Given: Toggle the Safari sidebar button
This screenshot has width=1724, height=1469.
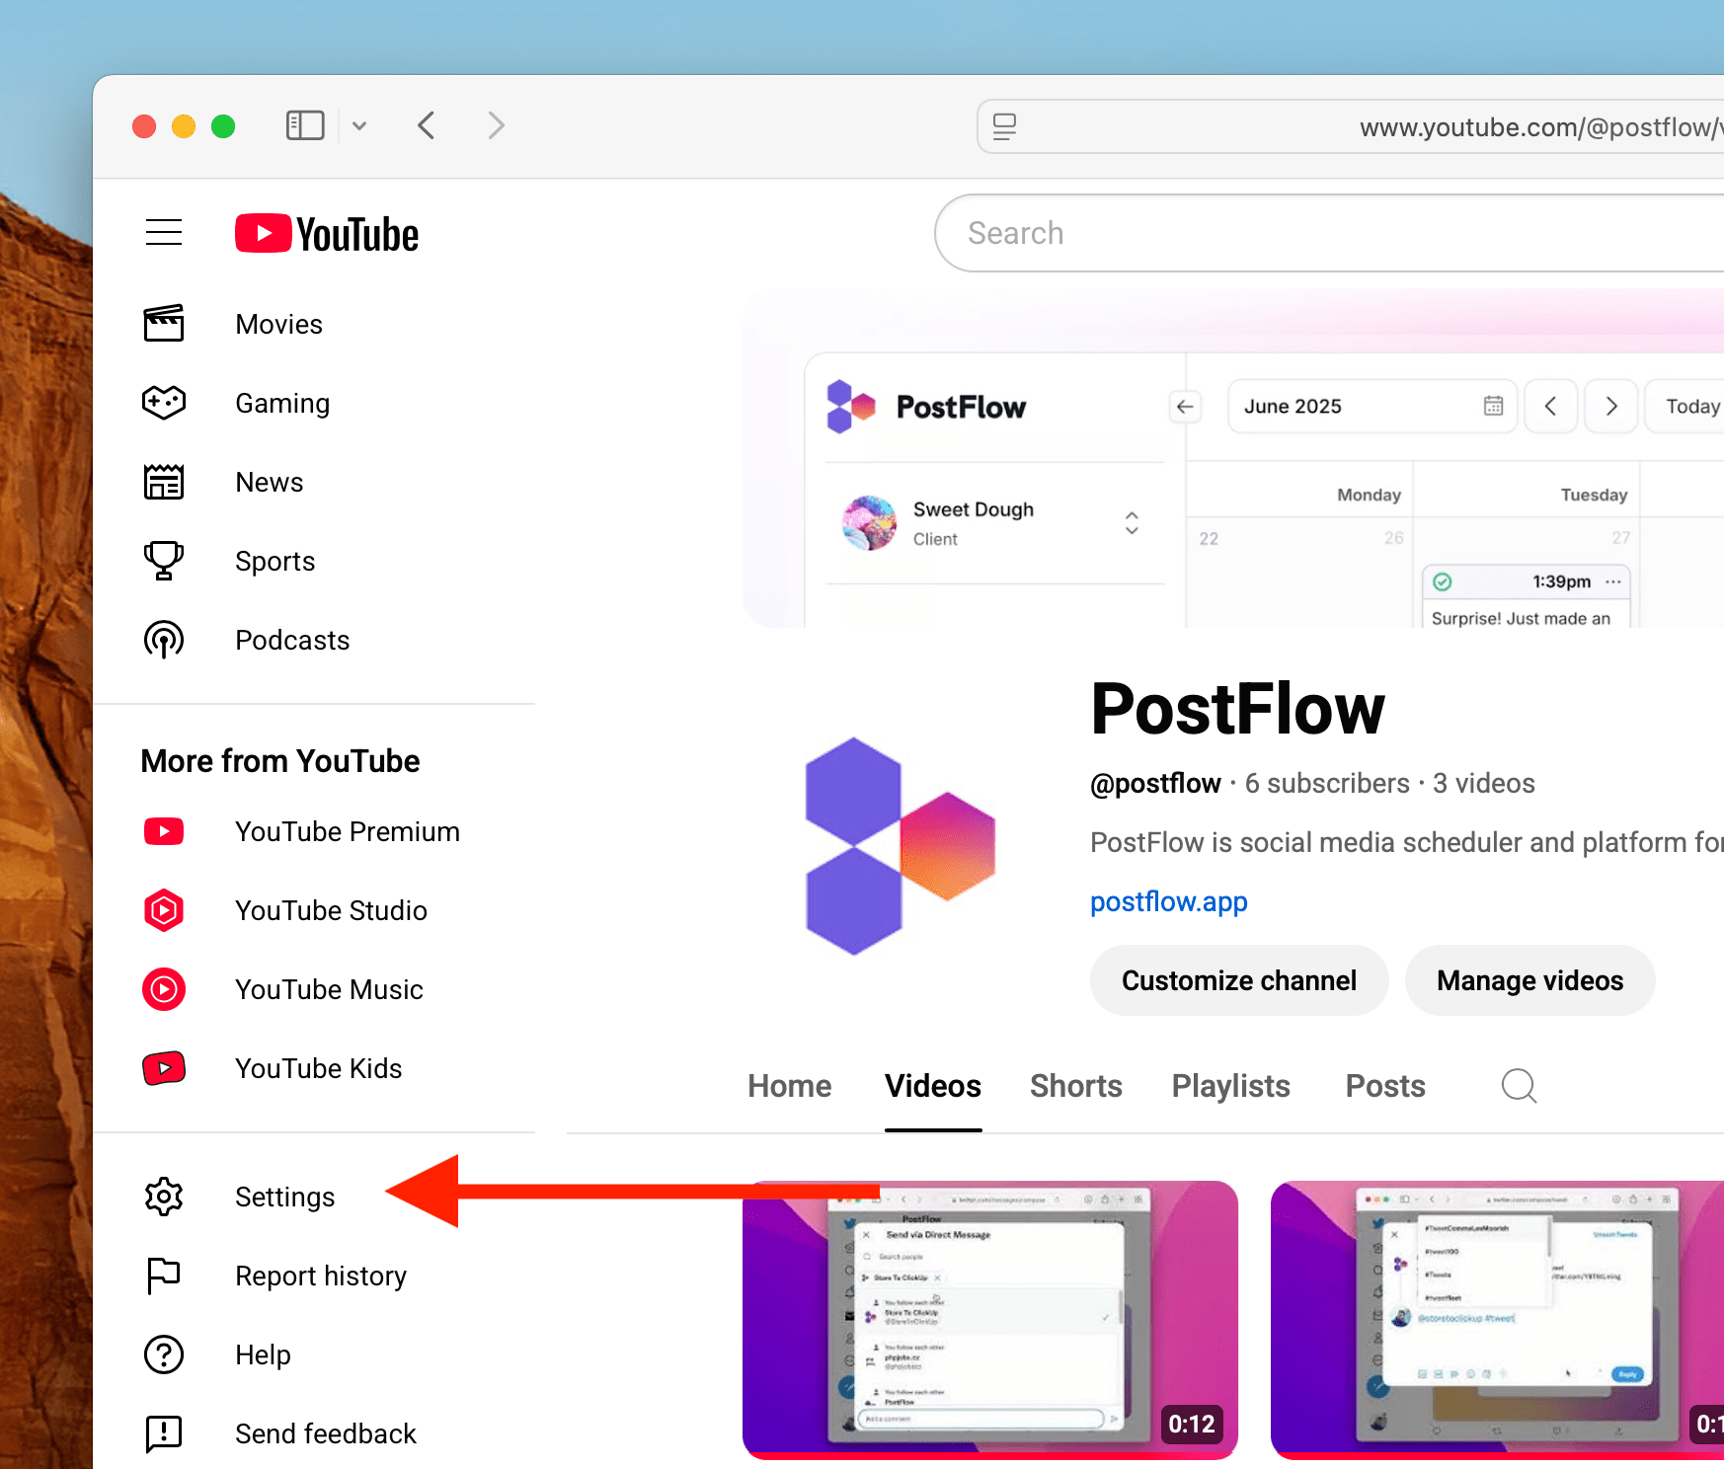Looking at the screenshot, I should pos(305,125).
